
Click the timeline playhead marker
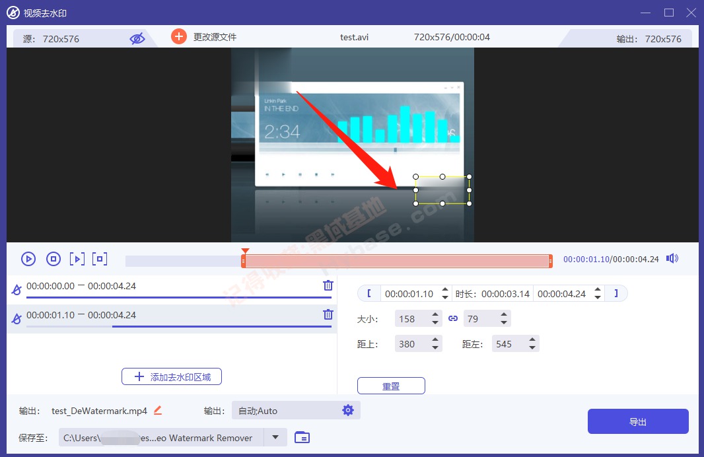(245, 252)
